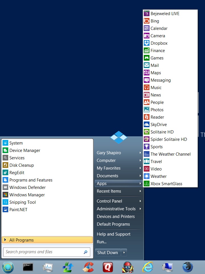Expand the Computer submenu arrow
This screenshot has height=274, width=205.
pos(140,160)
